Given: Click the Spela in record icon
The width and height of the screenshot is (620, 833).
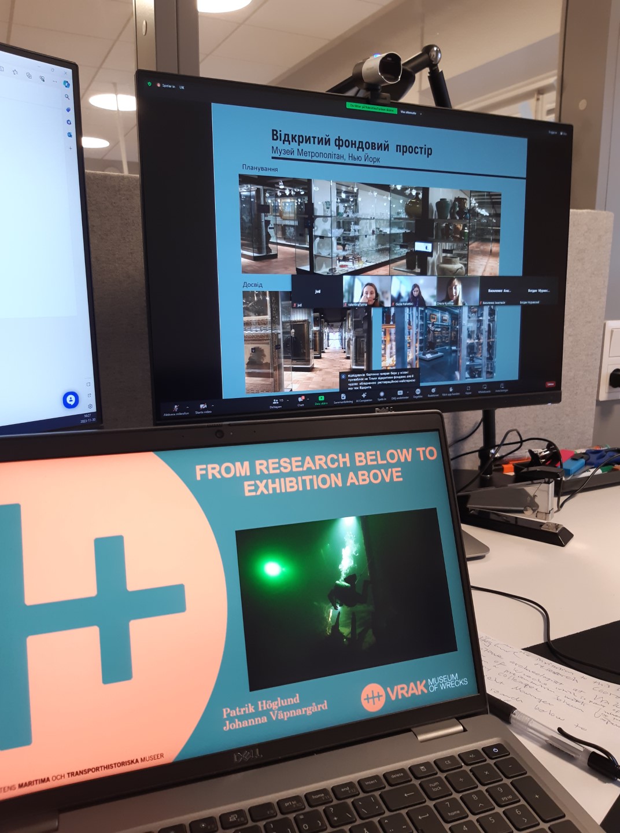Looking at the screenshot, I should (382, 395).
